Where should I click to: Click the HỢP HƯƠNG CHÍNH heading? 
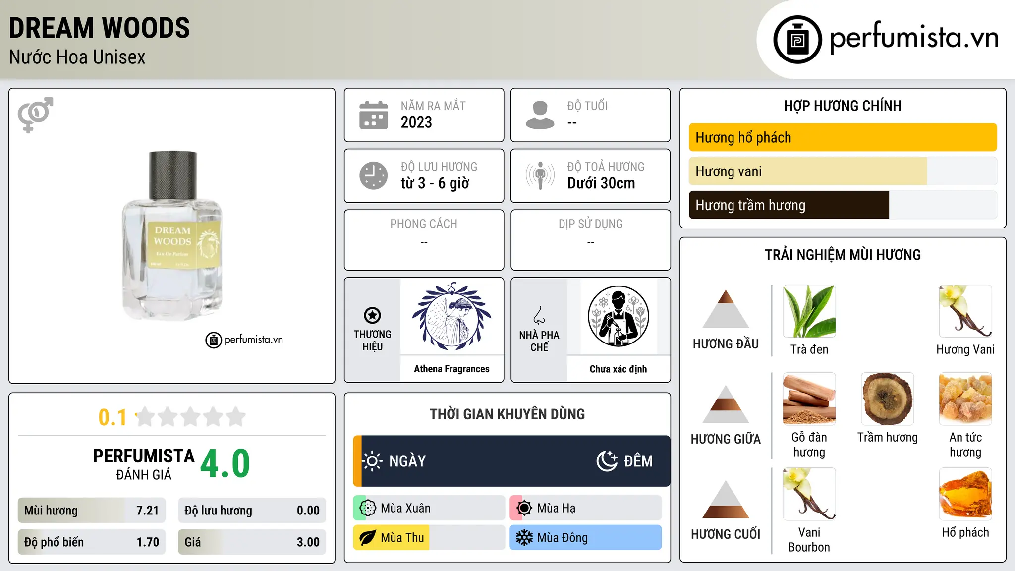[x=843, y=106]
